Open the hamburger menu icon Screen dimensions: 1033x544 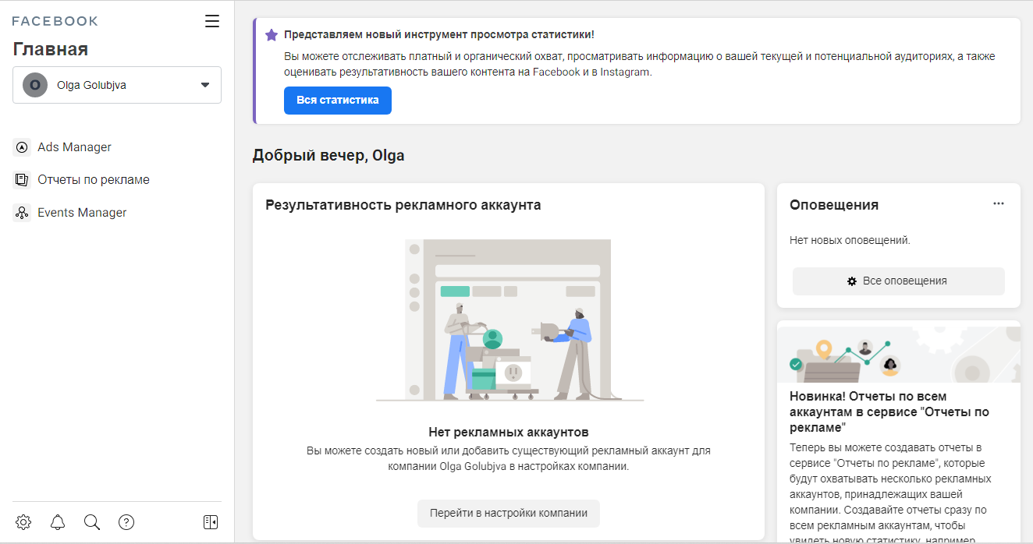coord(212,21)
